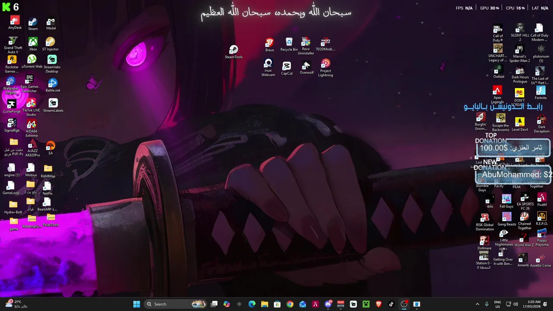
Task: Select the Revo Uninstaller shortcut
Action: click(x=306, y=46)
